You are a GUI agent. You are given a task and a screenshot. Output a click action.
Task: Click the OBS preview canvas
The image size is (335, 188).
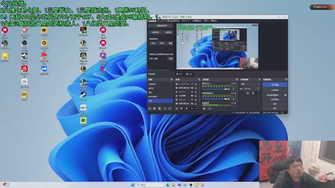click(217, 46)
